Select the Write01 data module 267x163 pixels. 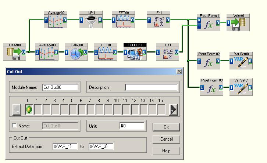tap(238, 22)
